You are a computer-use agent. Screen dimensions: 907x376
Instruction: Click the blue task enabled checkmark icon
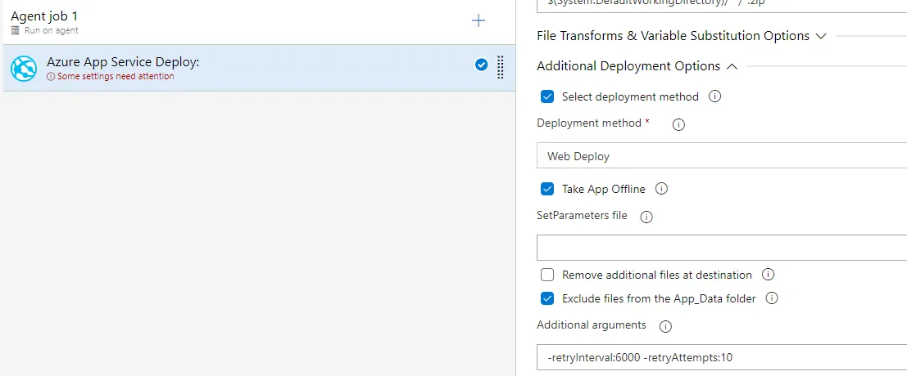[x=482, y=65]
